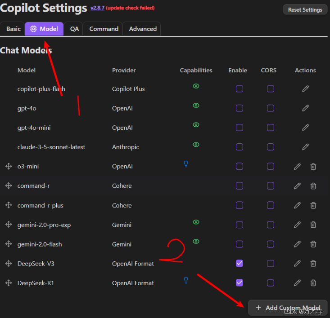Click the drag handle for gemini-2.0-flash
The image size is (330, 318).
click(9, 244)
